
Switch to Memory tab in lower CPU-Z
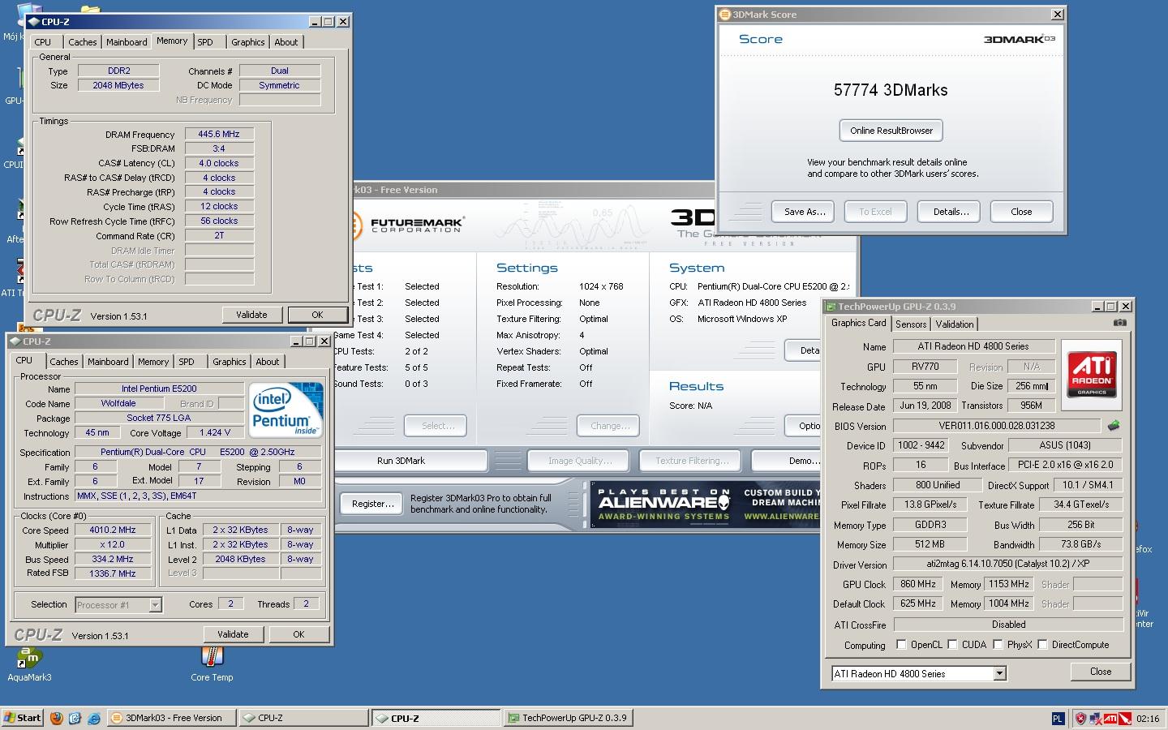153,362
